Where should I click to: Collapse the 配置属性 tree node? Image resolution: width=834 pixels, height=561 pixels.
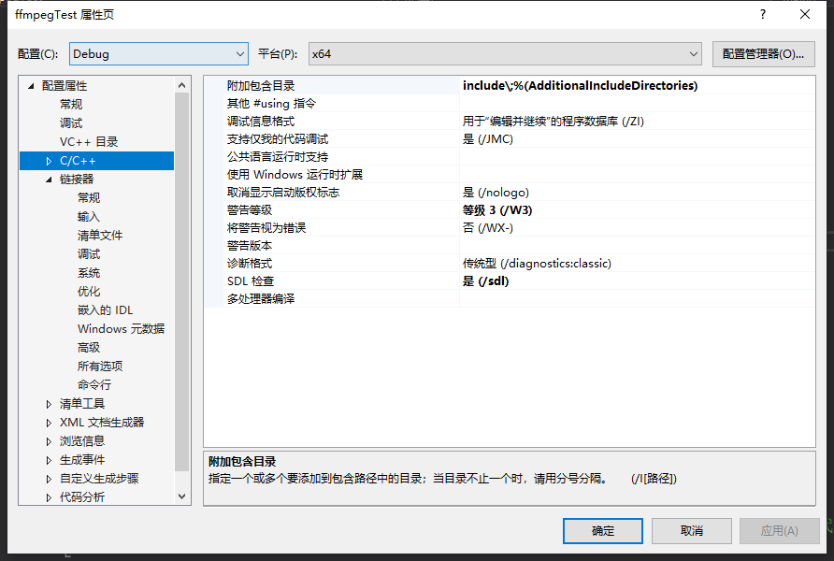click(31, 86)
